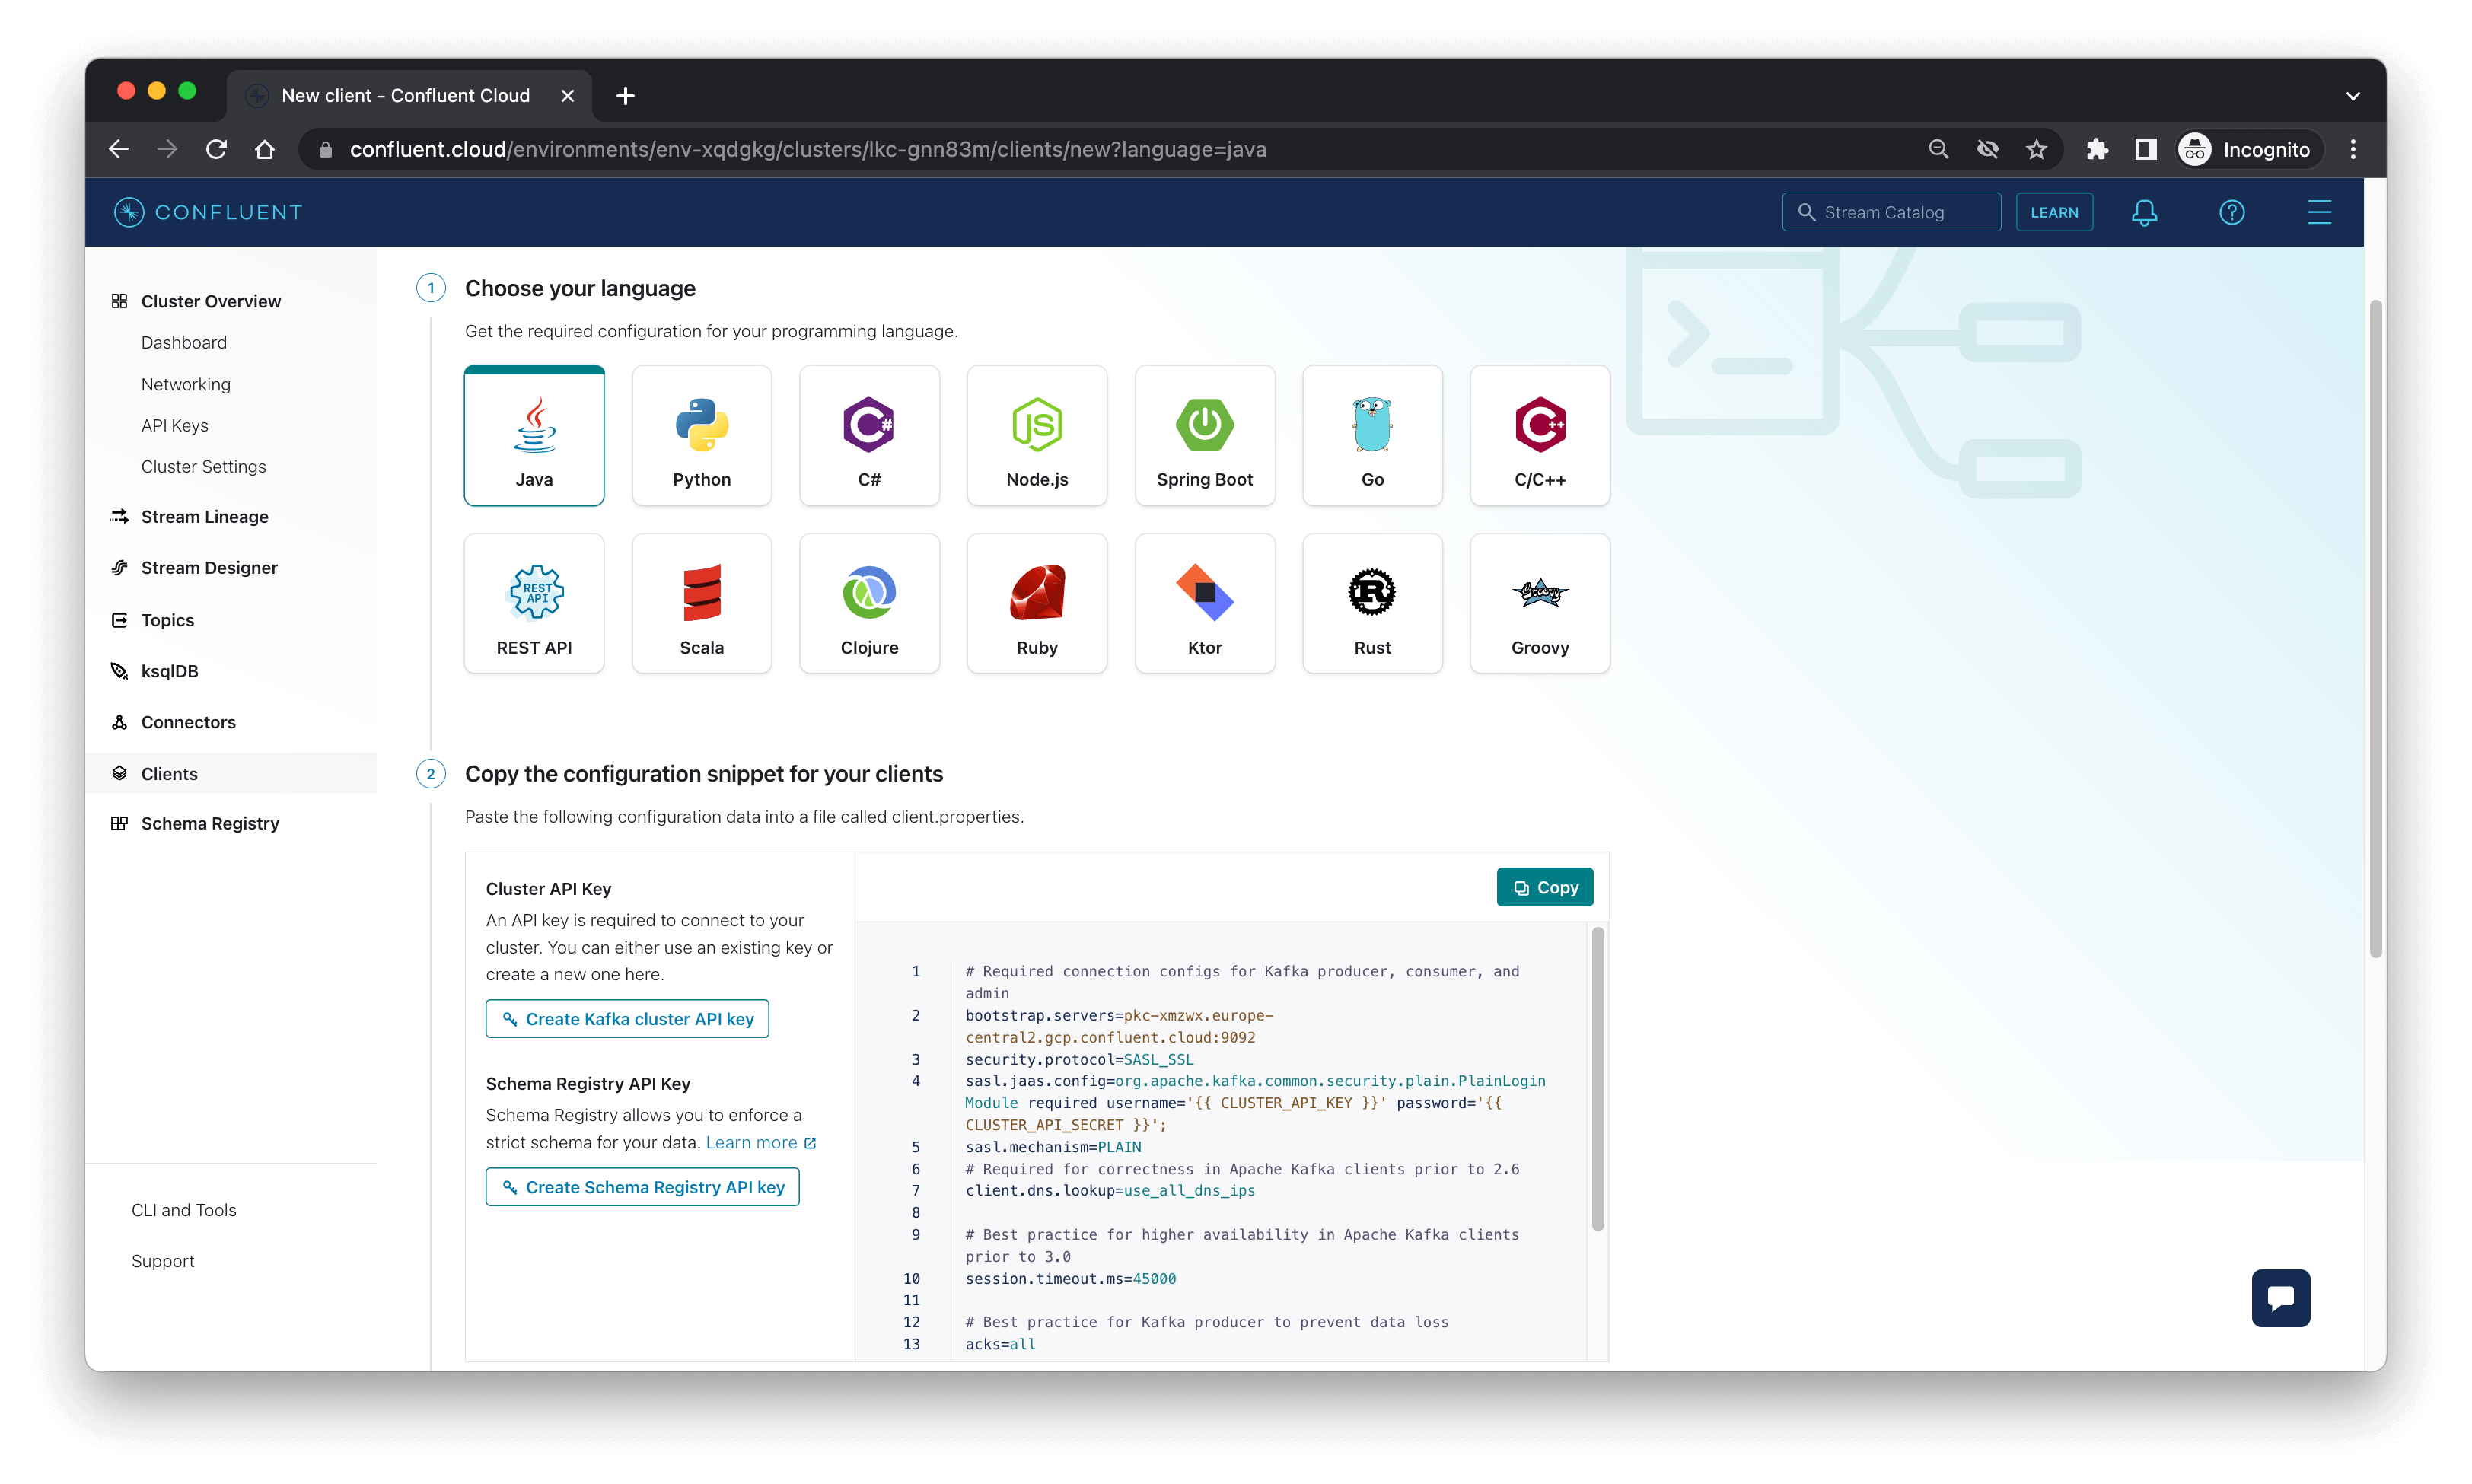The height and width of the screenshot is (1484, 2472).
Task: Open browser zoom magnifier icon
Action: point(1938,149)
